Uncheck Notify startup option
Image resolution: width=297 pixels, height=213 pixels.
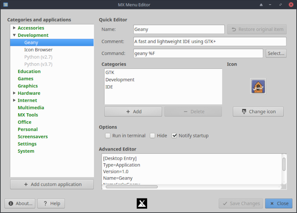174,136
